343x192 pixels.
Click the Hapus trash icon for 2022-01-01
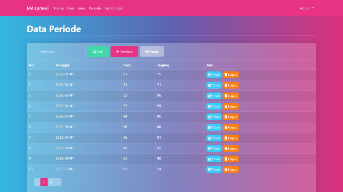coord(226,75)
